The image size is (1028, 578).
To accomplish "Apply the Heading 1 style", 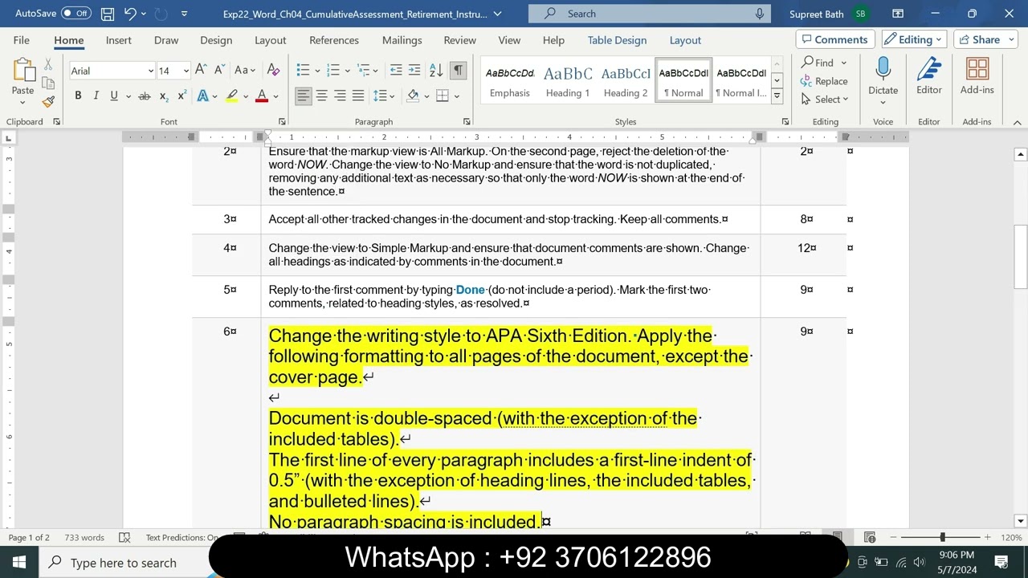I will [568, 81].
